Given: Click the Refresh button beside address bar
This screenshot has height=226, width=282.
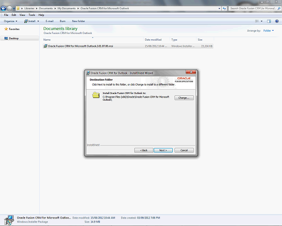Looking at the screenshot, I should coord(224,8).
